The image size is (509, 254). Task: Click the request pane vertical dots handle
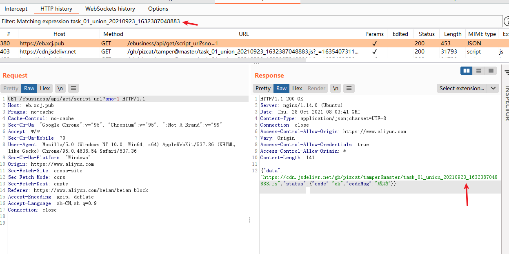pyautogui.click(x=250, y=220)
